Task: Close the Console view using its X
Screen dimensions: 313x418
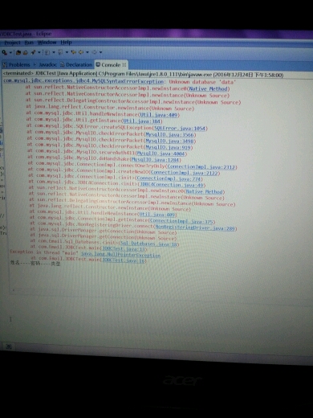Action: (x=124, y=64)
